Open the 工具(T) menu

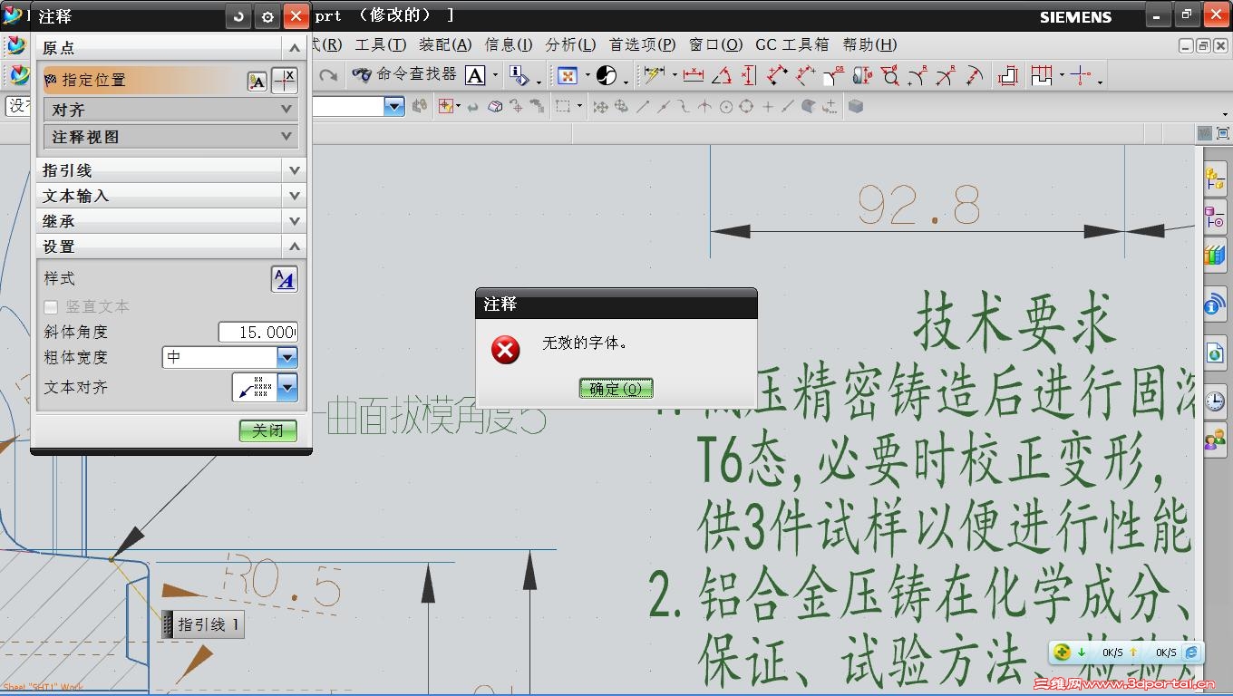click(381, 44)
